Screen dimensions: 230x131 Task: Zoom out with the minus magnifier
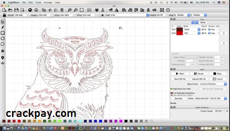click(76, 10)
